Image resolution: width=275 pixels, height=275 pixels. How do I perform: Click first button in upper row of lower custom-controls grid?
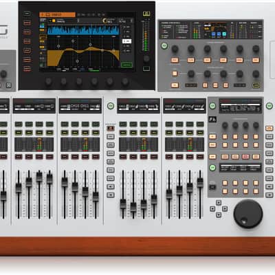pyautogui.click(x=225, y=183)
